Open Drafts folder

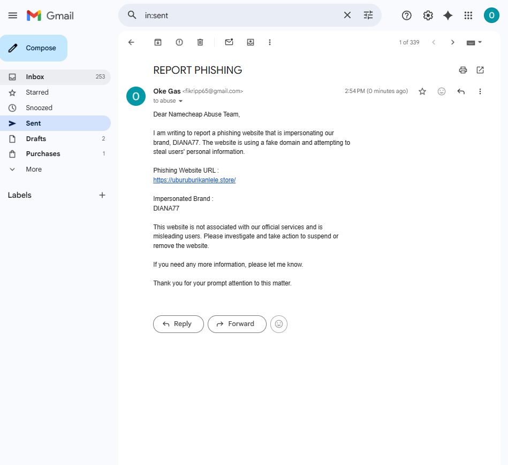(x=55, y=139)
